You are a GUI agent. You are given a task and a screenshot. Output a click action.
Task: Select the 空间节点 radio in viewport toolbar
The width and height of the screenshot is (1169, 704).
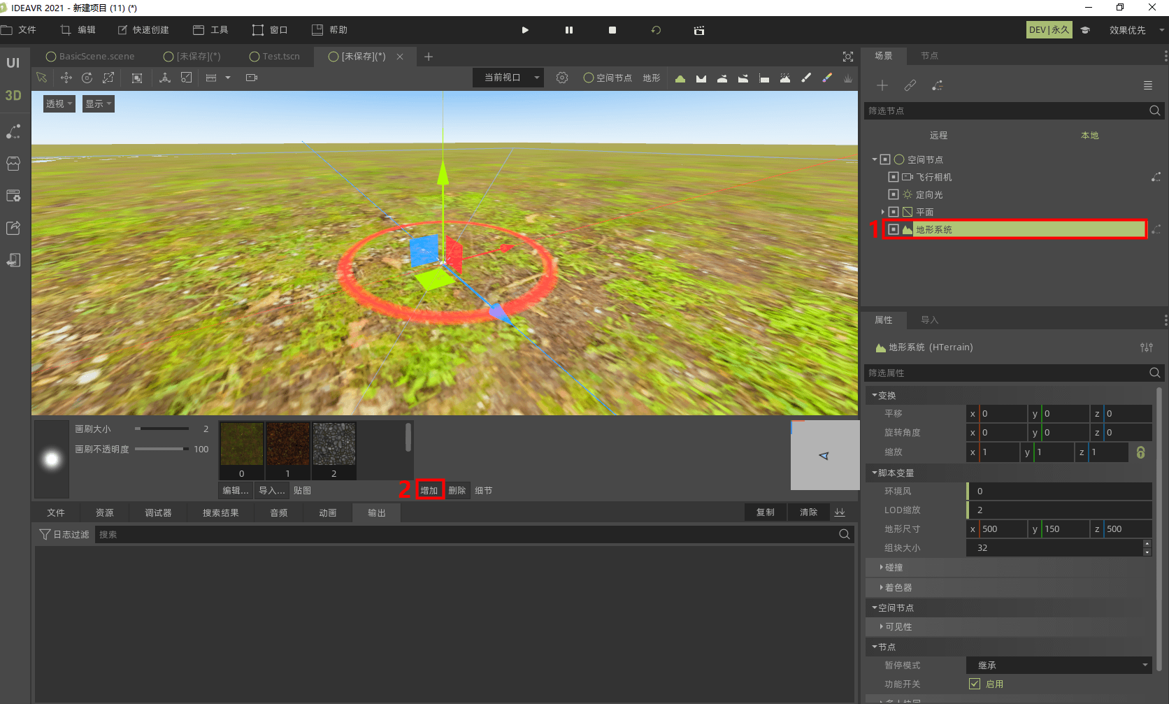[589, 78]
